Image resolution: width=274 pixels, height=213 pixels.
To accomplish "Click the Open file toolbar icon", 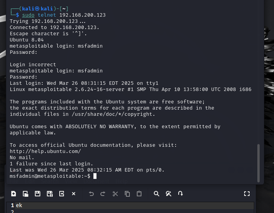I will click(x=26, y=194).
